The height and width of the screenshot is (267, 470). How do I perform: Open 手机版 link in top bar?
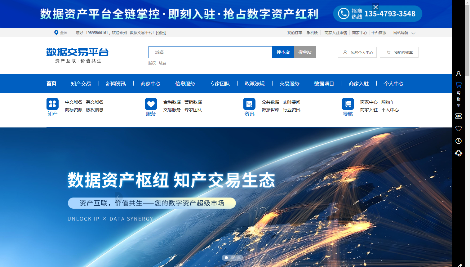point(312,33)
